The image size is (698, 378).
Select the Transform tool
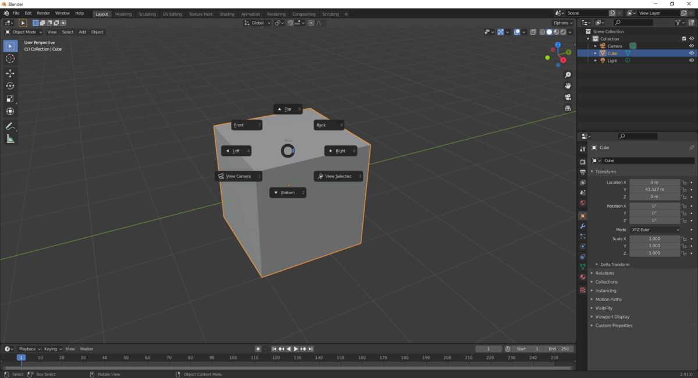(x=10, y=112)
